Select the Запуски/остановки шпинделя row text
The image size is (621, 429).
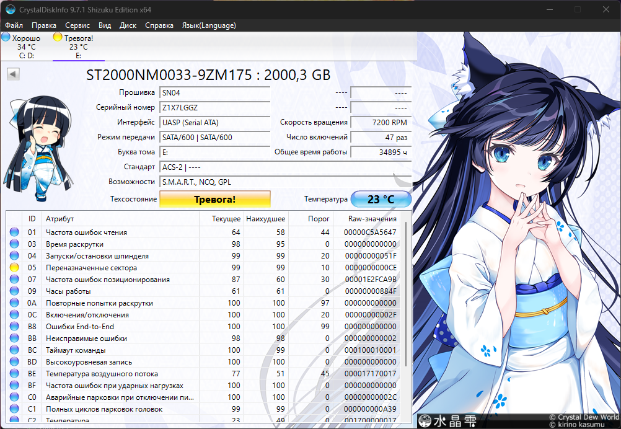[97, 256]
